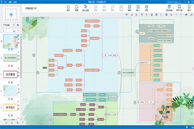The image size is (194, 129).
Task: Click the window layout icon after camera
Action: [191, 15]
